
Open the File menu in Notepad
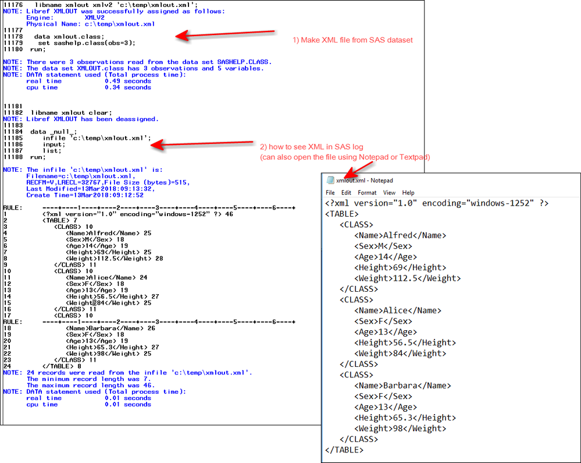pos(330,193)
